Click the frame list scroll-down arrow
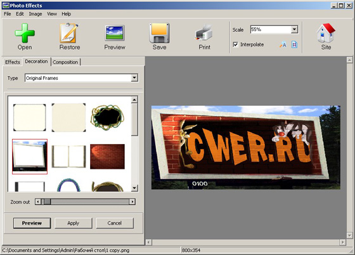Viewport: 355px width, 255px height. tap(134, 188)
